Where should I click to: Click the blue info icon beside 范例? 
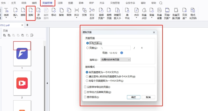(x=122, y=53)
